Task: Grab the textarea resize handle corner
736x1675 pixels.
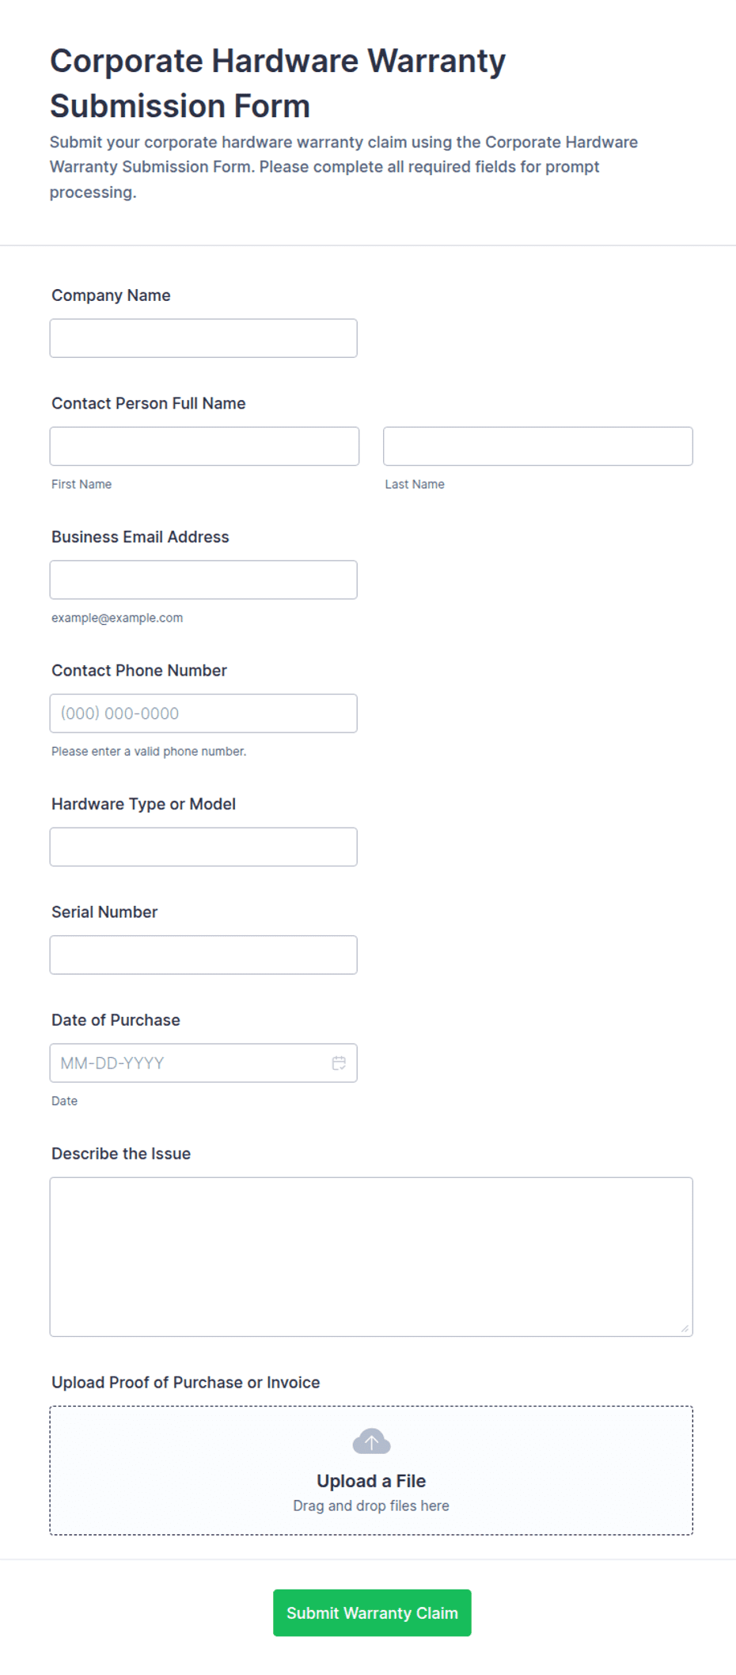Action: 685,1328
